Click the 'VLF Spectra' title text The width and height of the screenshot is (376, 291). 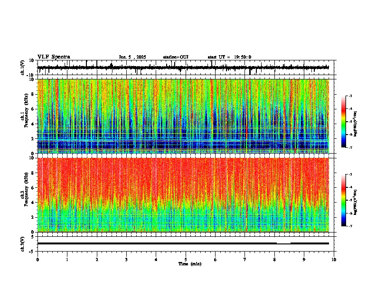click(x=54, y=57)
